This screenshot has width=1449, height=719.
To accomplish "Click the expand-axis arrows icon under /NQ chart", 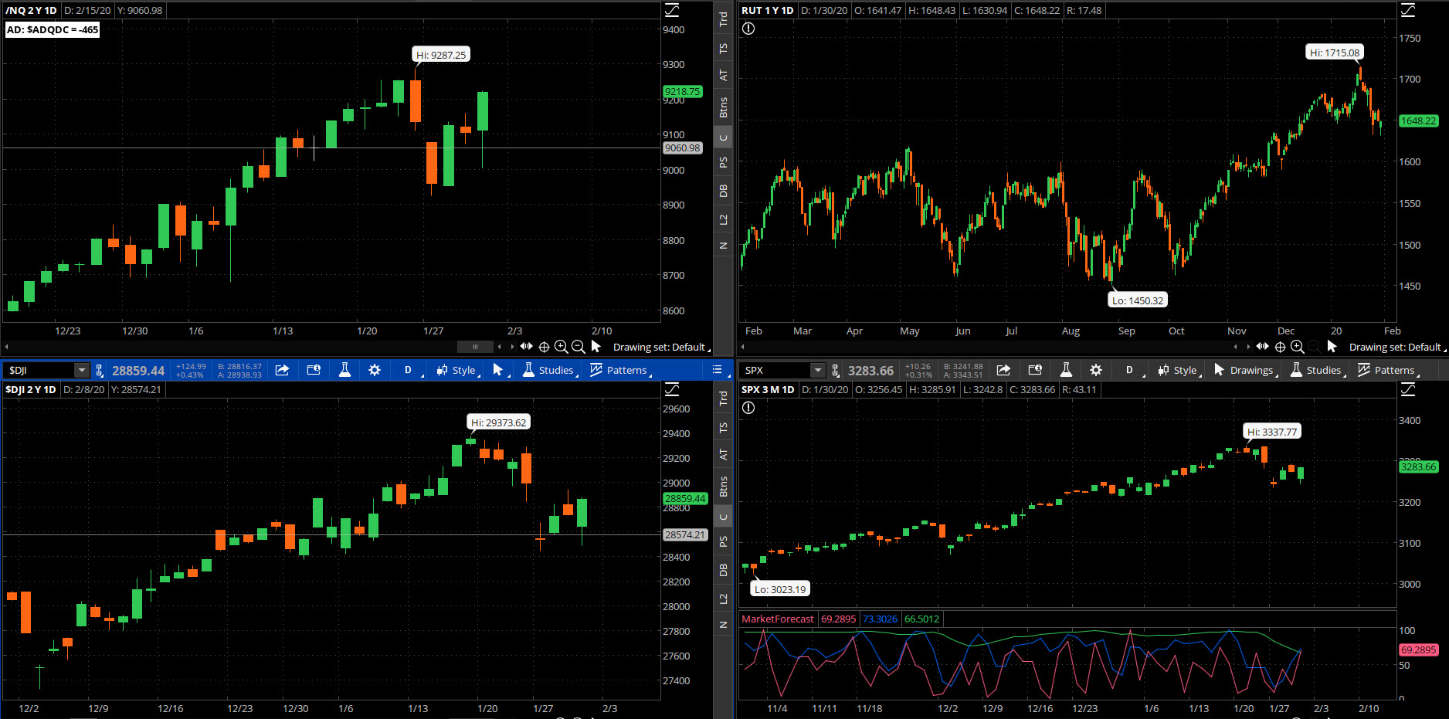I will click(526, 346).
